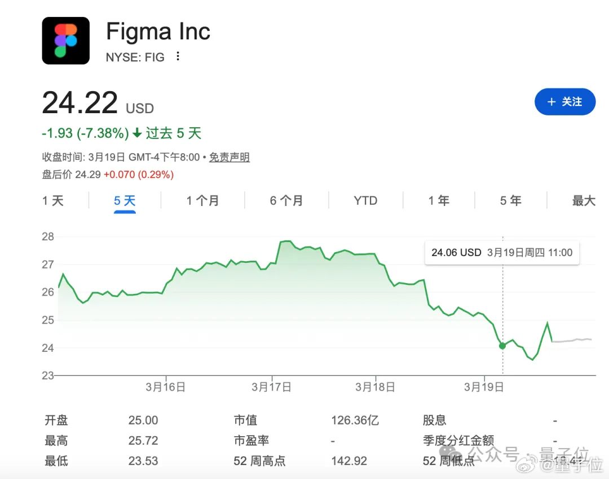This screenshot has width=609, height=479.
Task: Click the 24.06 USD chart tooltip
Action: (501, 253)
